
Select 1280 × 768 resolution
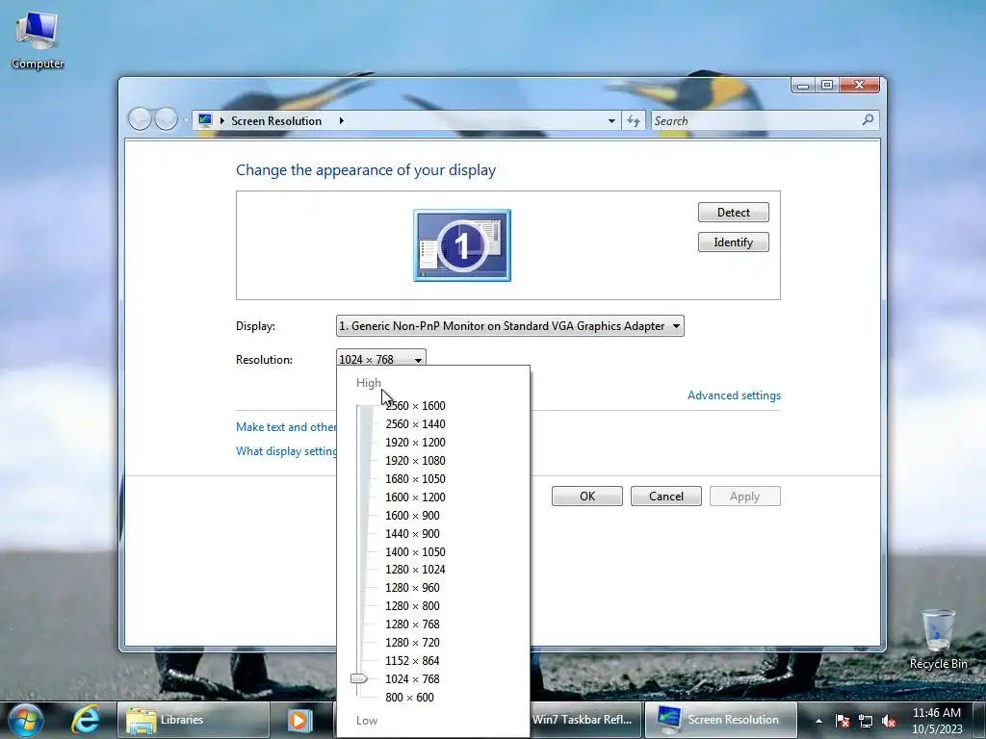pos(412,624)
